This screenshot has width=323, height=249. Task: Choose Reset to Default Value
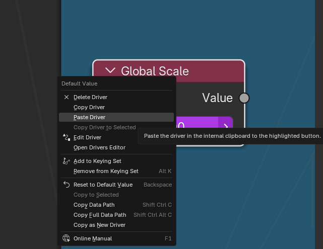click(116, 185)
